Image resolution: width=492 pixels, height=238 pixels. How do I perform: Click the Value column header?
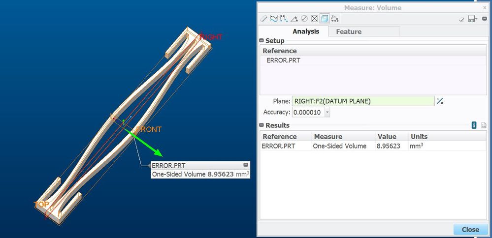[x=392, y=137]
